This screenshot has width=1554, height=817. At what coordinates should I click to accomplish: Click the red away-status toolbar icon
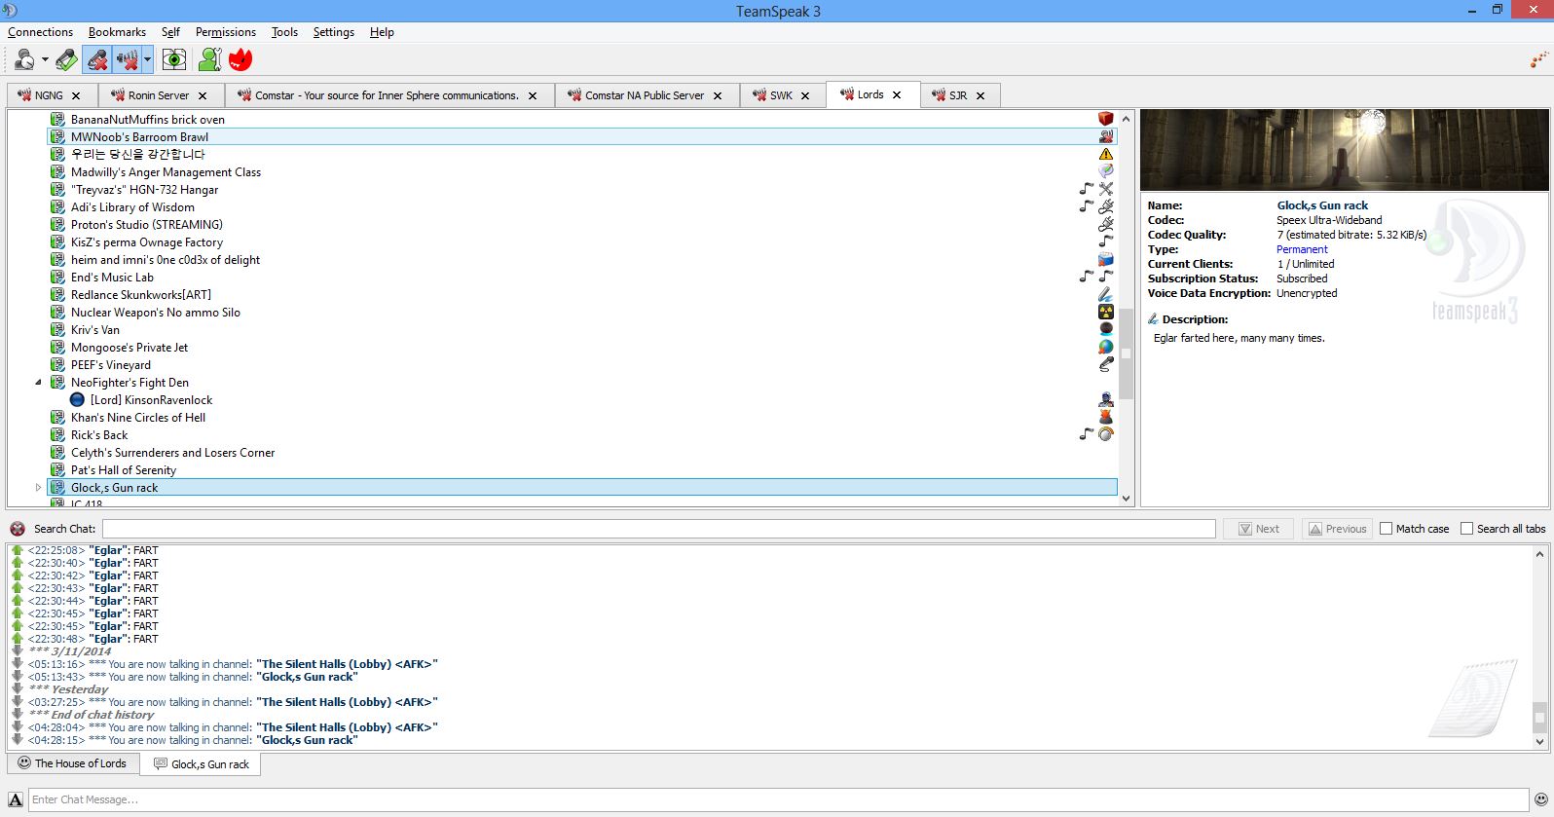240,60
